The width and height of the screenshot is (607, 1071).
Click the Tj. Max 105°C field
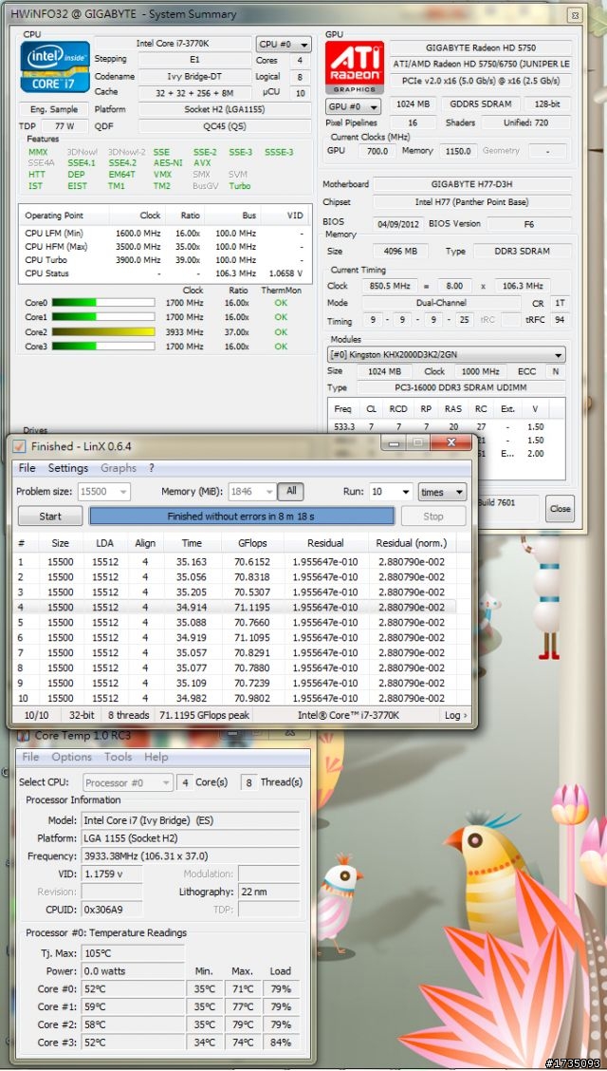pos(133,953)
